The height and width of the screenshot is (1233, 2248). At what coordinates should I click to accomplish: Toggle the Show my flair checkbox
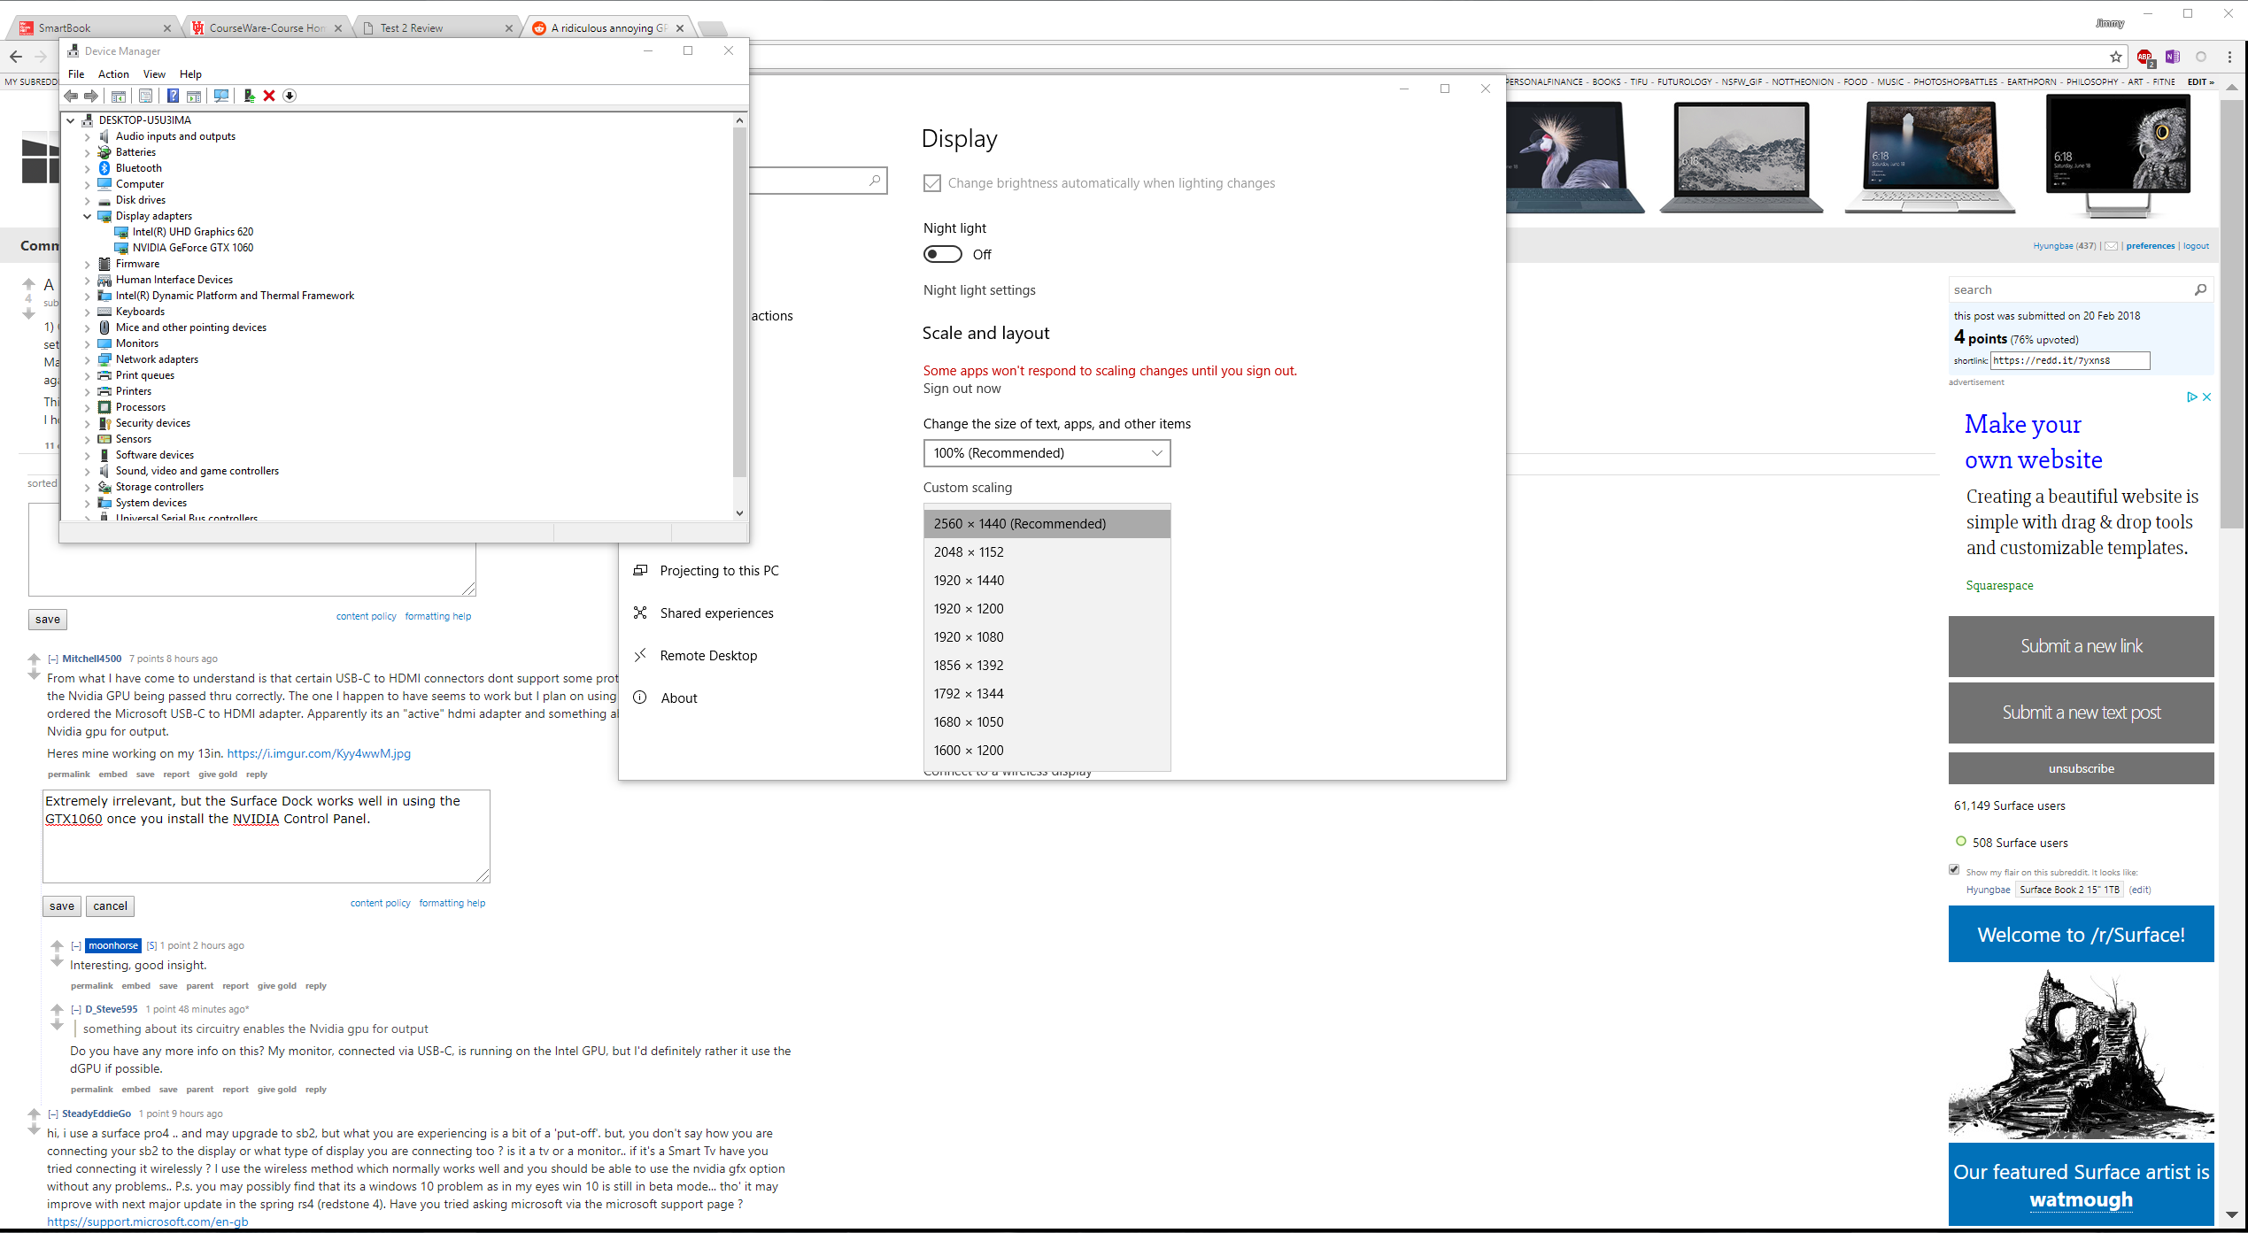[1954, 869]
